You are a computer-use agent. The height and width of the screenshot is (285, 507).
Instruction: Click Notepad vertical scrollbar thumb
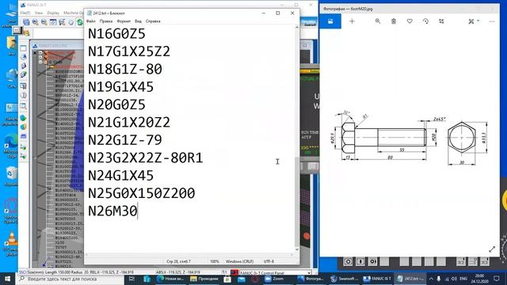pyautogui.click(x=297, y=201)
